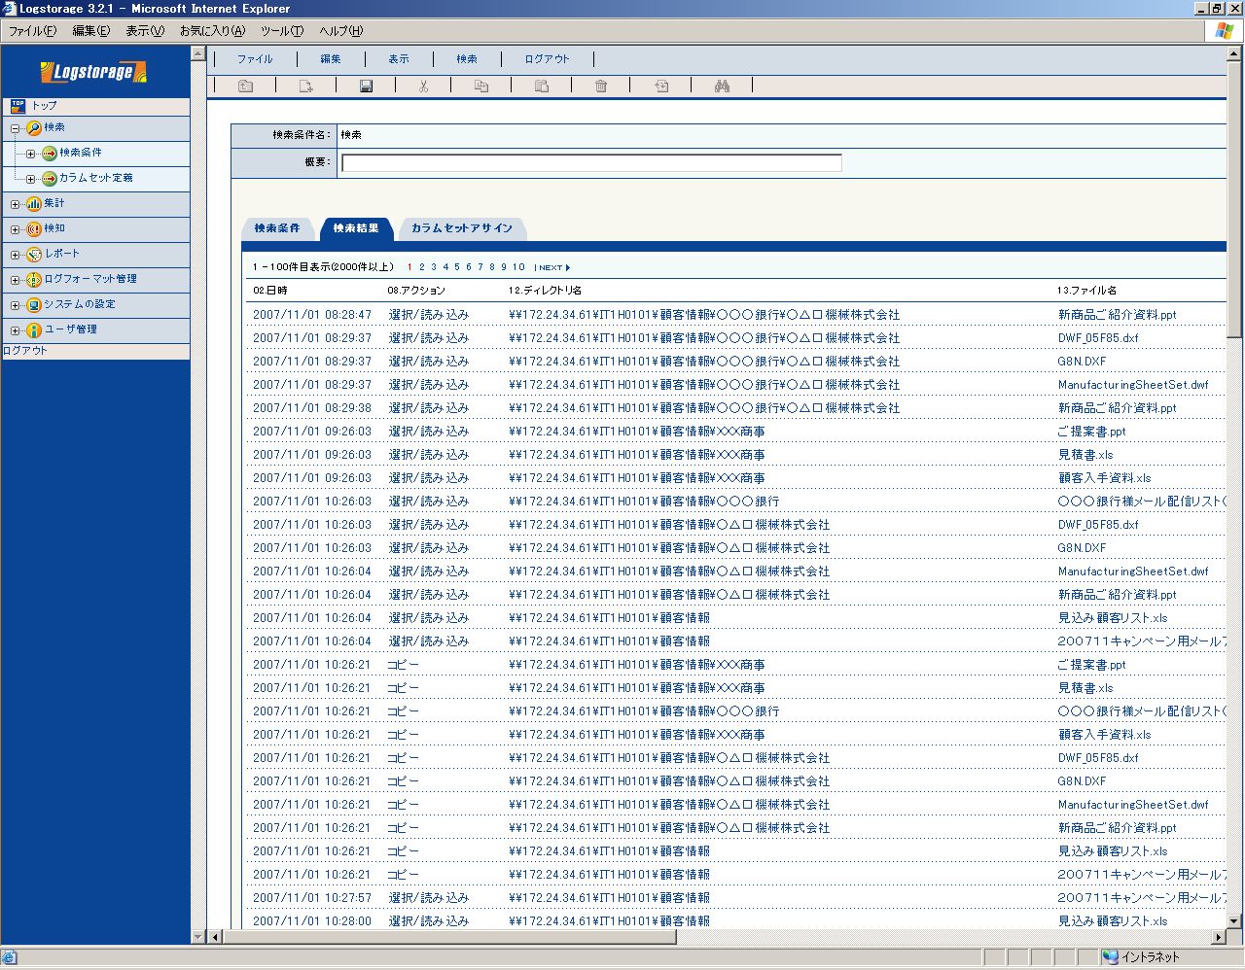This screenshot has width=1245, height=970.
Task: Click the save floppy disk toolbar icon
Action: (366, 87)
